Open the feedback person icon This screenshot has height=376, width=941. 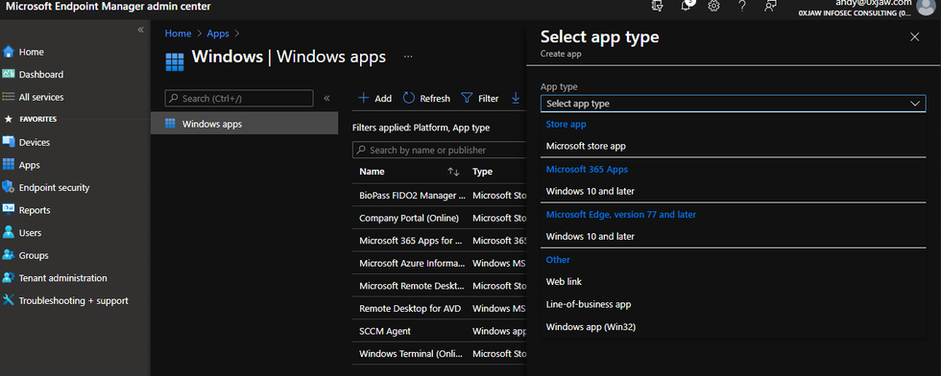pos(770,6)
